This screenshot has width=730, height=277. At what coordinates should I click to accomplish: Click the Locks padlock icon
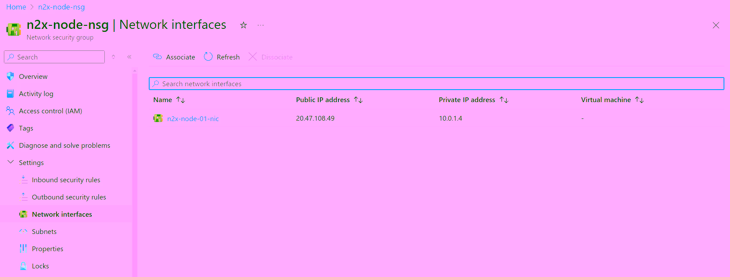pos(23,266)
